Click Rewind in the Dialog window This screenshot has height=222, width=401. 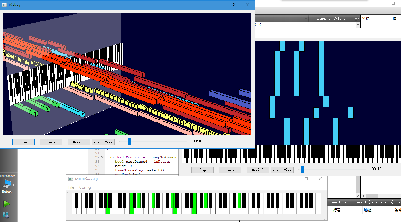point(79,142)
